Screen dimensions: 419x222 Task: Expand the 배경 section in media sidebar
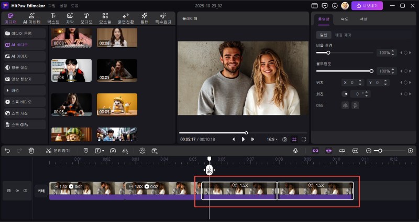pos(16,90)
